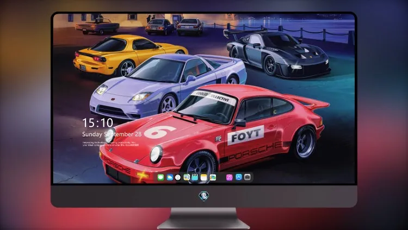Open the colorful widgets app beside Notes
408x230 pixels.
coord(213,177)
